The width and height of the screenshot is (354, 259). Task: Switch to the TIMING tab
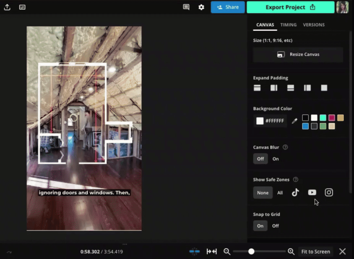(x=288, y=25)
